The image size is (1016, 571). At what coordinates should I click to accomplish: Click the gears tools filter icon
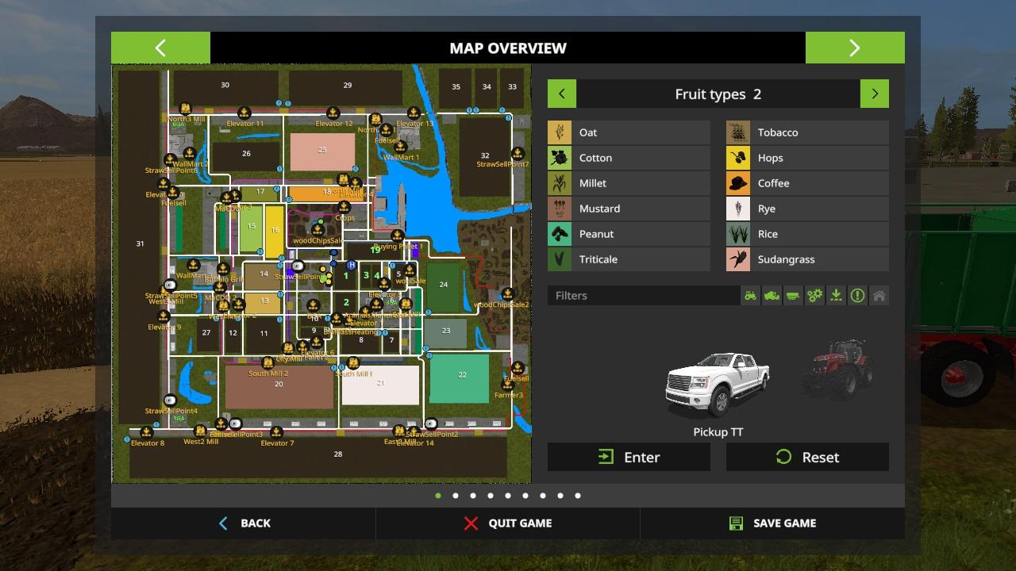814,296
